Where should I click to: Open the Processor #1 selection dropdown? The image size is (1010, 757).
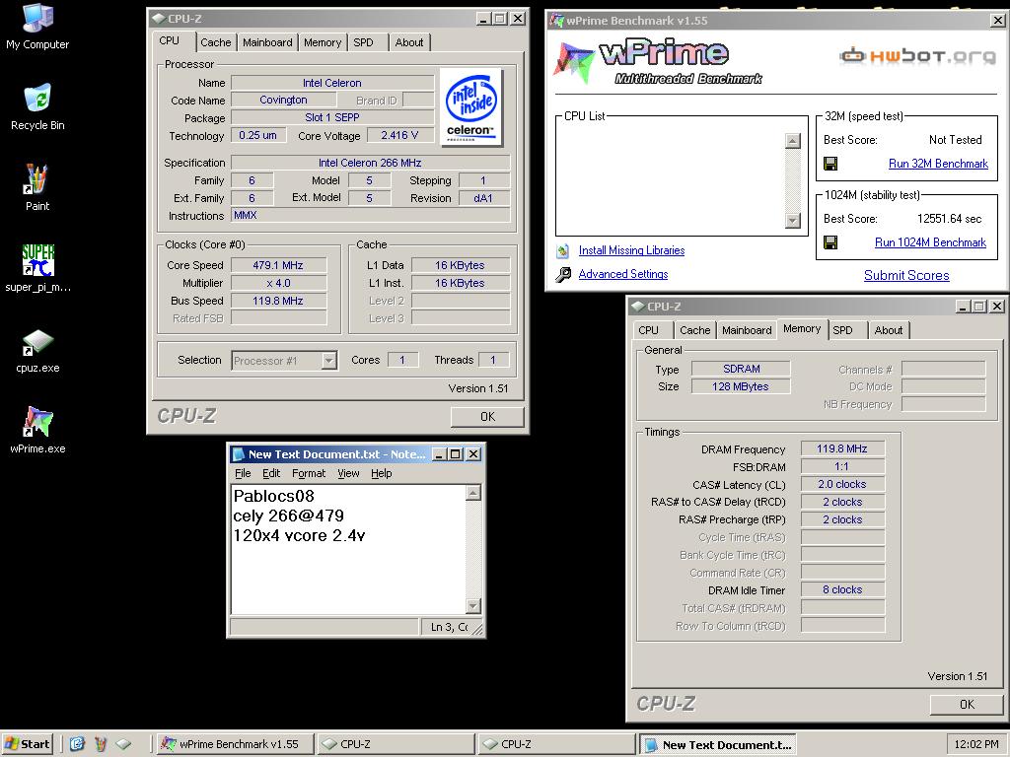[329, 361]
